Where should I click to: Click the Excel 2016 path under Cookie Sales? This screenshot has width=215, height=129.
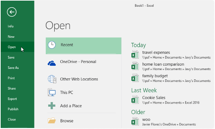[x=171, y=103]
